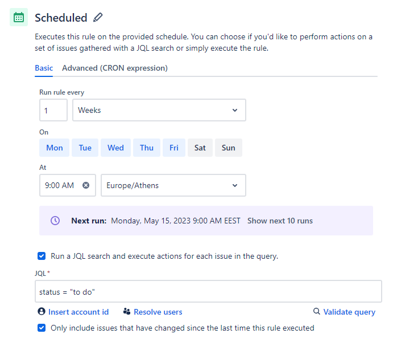Switch to Advanced (CRON expression) tab
393x342 pixels.
click(x=115, y=68)
